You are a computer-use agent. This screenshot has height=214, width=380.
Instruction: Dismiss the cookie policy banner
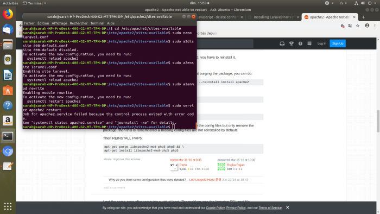[x=287, y=207]
